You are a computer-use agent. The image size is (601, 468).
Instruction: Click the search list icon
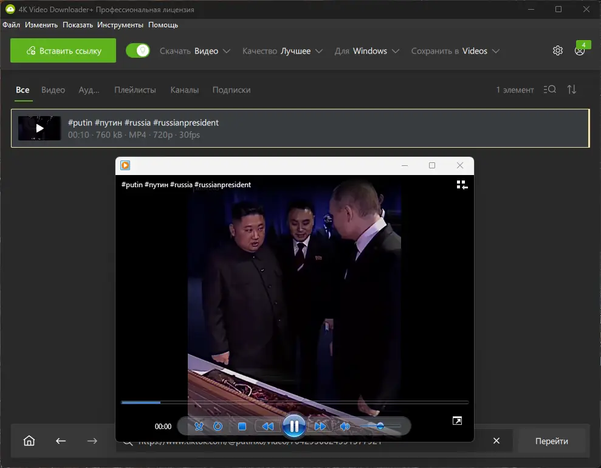[549, 89]
